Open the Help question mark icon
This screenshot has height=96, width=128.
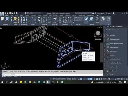(113, 13)
